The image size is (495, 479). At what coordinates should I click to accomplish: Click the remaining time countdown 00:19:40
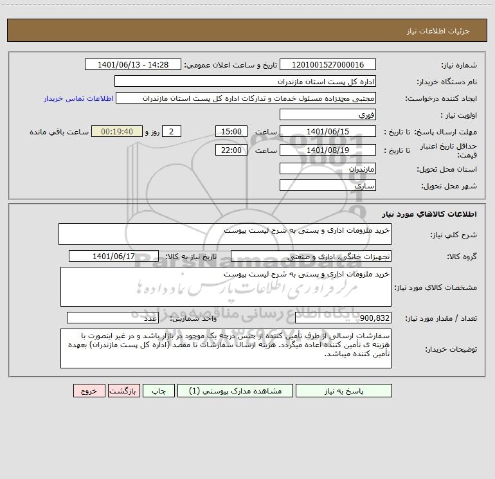117,131
